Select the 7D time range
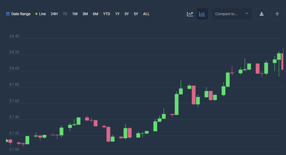Image resolution: width=286 pixels, height=155 pixels. [x=65, y=14]
